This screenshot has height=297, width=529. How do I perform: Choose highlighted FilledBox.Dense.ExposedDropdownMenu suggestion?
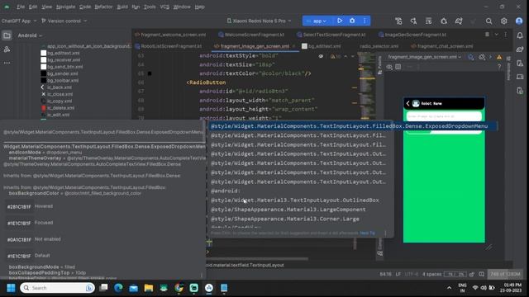pyautogui.click(x=353, y=126)
